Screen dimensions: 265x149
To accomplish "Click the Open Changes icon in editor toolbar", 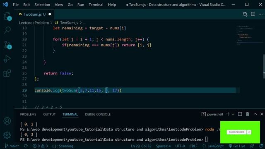I will (x=245, y=14).
